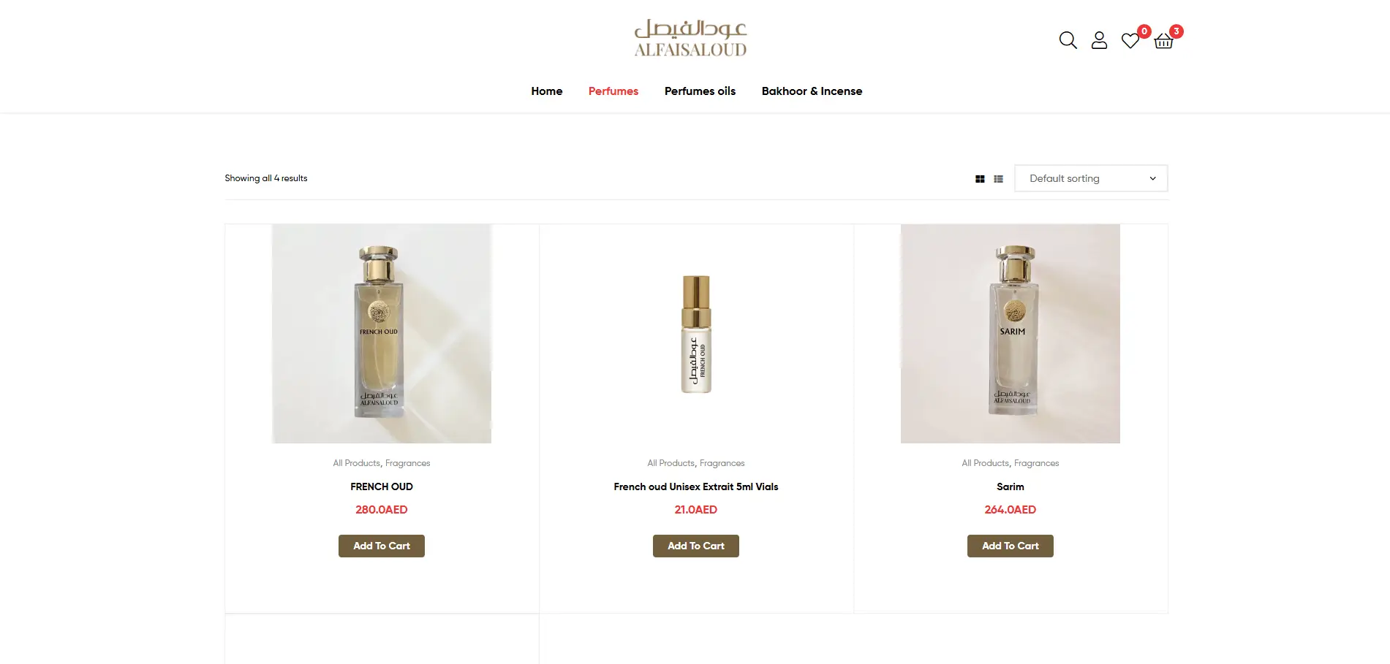The width and height of the screenshot is (1390, 664).
Task: View wishlist via heart icon
Action: point(1130,41)
